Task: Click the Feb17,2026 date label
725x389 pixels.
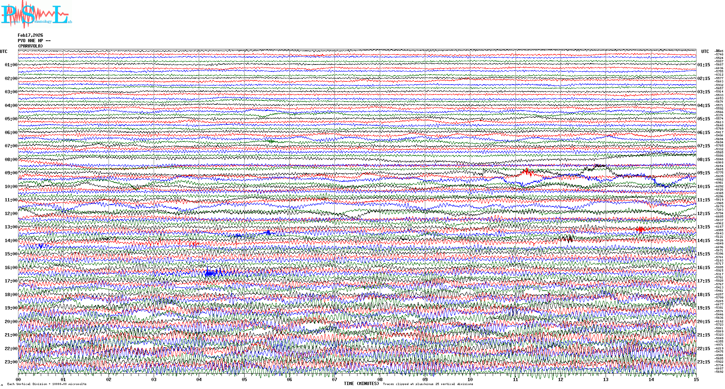Action: 30,35
